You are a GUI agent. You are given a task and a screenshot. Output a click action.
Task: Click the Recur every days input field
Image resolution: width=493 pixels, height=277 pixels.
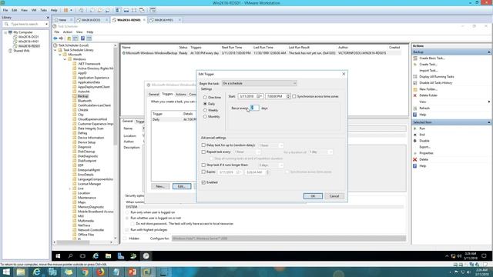255,108
